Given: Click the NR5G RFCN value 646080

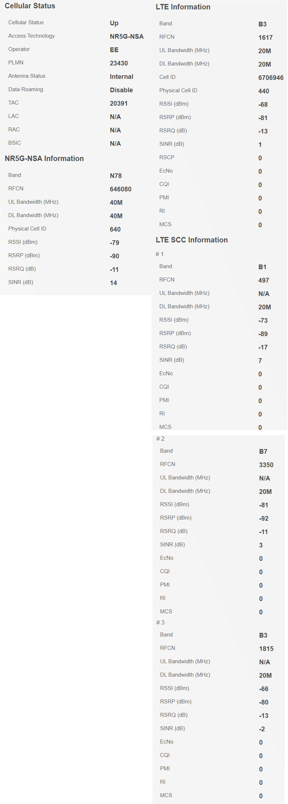Looking at the screenshot, I should 121,189.
